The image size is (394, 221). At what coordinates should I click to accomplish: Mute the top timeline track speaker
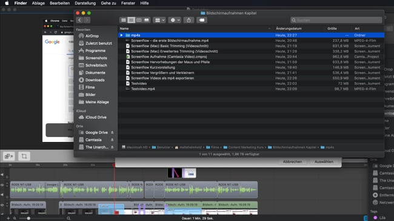pos(2,175)
